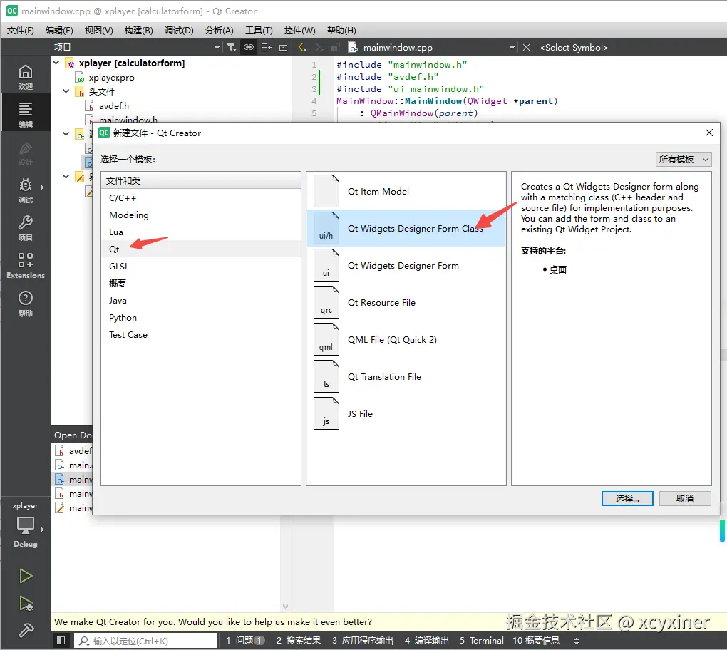Open Projects (项目) mode wrench icon
The width and height of the screenshot is (727, 650).
pyautogui.click(x=26, y=228)
